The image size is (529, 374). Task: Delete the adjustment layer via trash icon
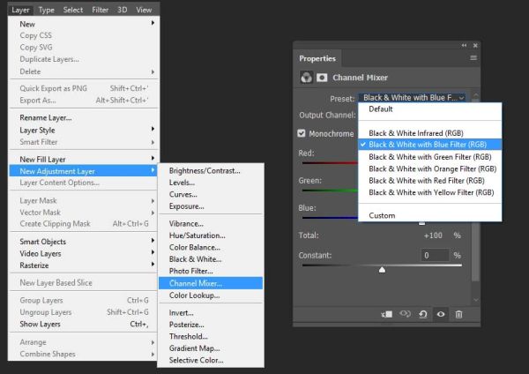[x=458, y=314]
